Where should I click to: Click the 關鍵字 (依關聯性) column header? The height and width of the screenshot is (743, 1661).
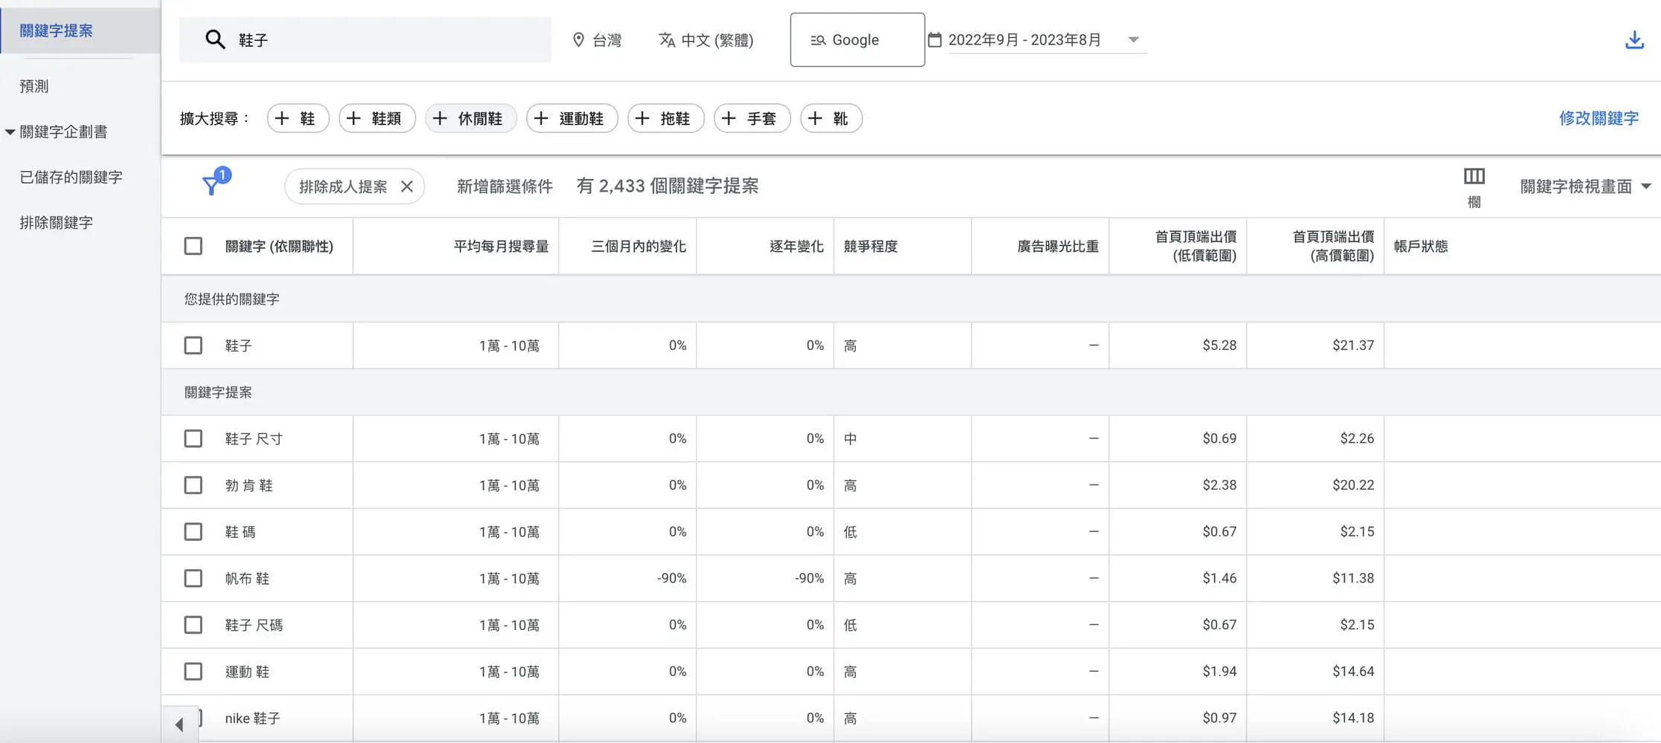pos(279,246)
